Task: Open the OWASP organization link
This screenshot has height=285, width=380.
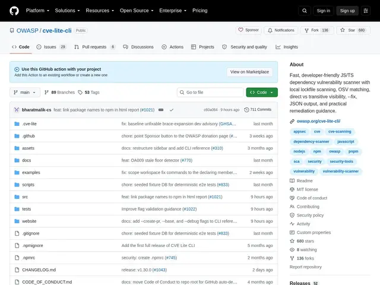Action: tap(27, 30)
